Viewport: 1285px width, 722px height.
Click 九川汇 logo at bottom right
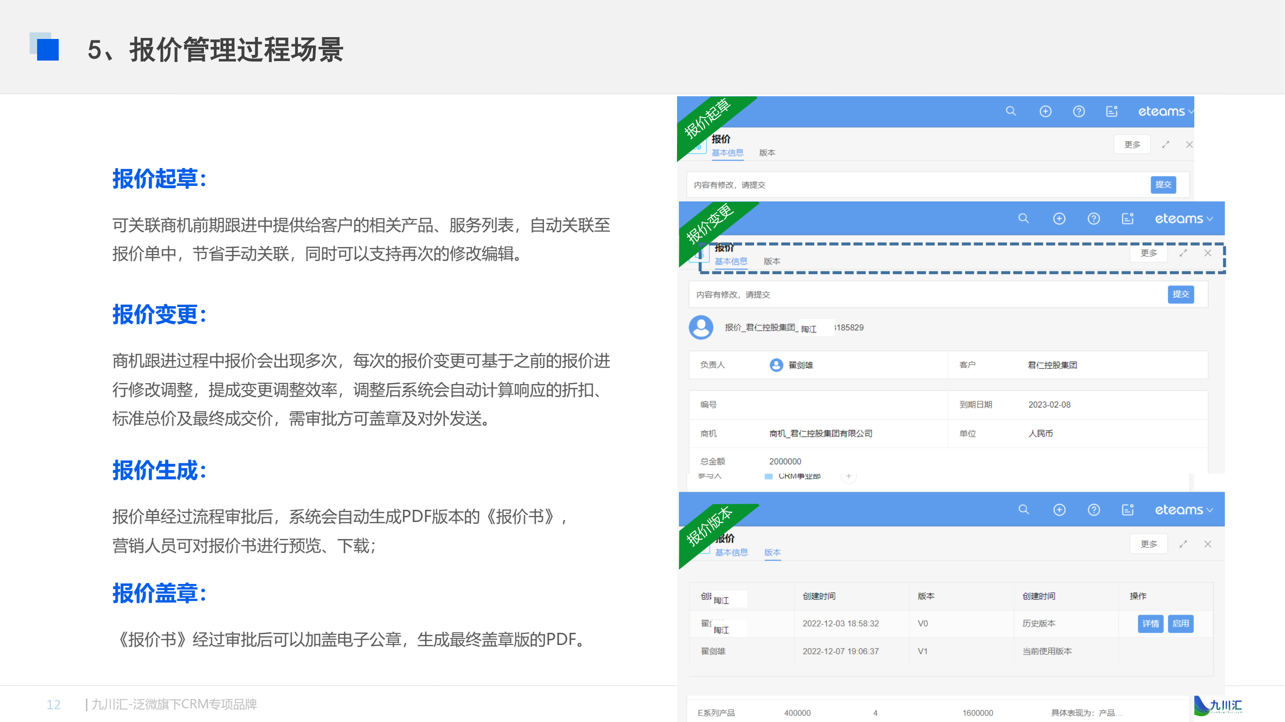coord(1217,705)
